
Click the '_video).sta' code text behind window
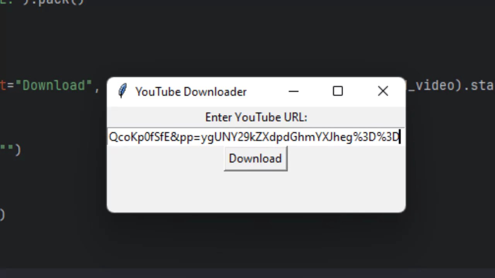[x=451, y=85]
